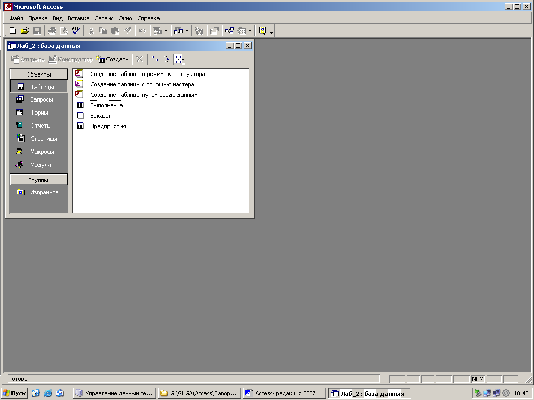This screenshot has height=400, width=534.
Task: Switch to List view
Action: click(179, 59)
